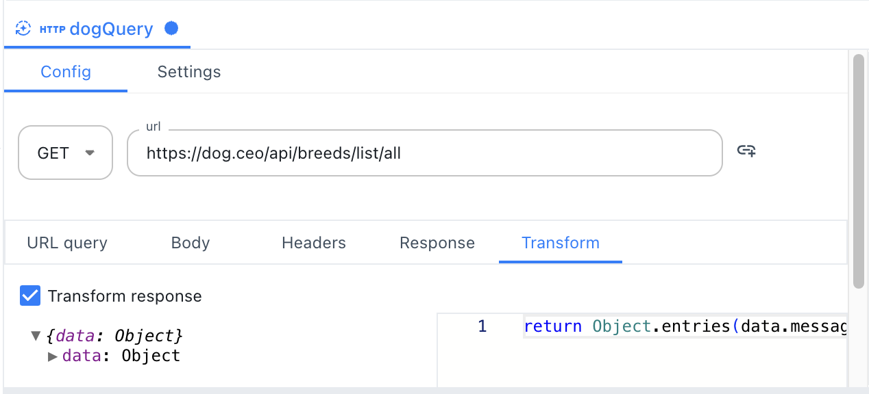
Task: Click into the url input field
Action: tap(425, 153)
